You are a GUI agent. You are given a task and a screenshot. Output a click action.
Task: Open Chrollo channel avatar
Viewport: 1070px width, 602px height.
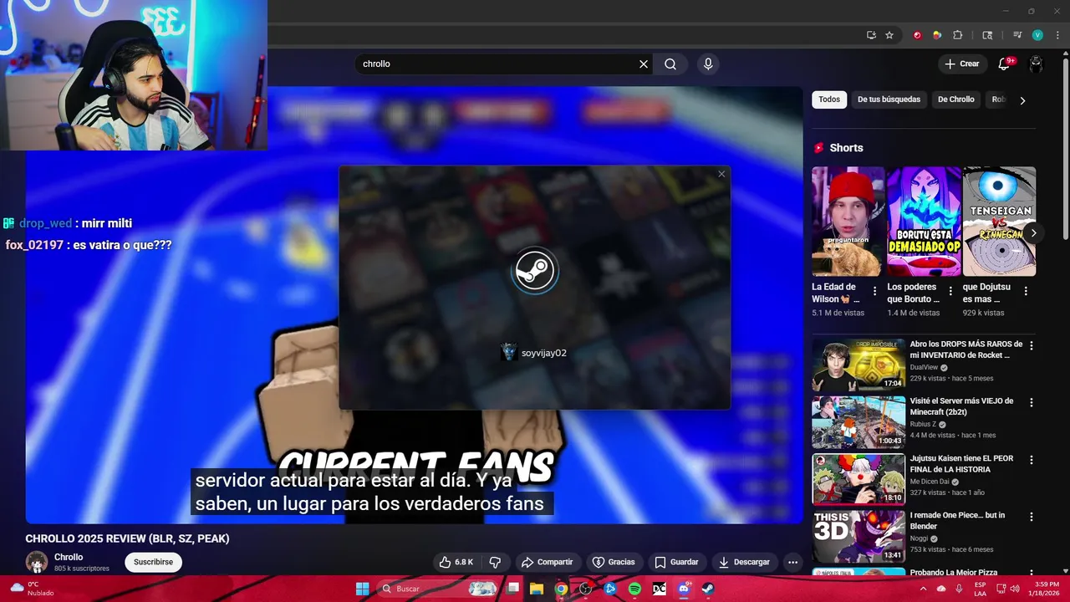(37, 562)
